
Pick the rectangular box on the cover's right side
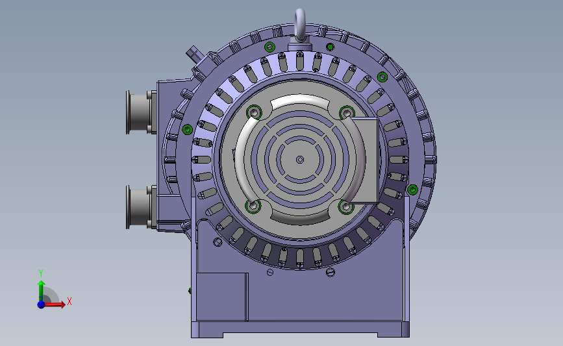pos(364,160)
